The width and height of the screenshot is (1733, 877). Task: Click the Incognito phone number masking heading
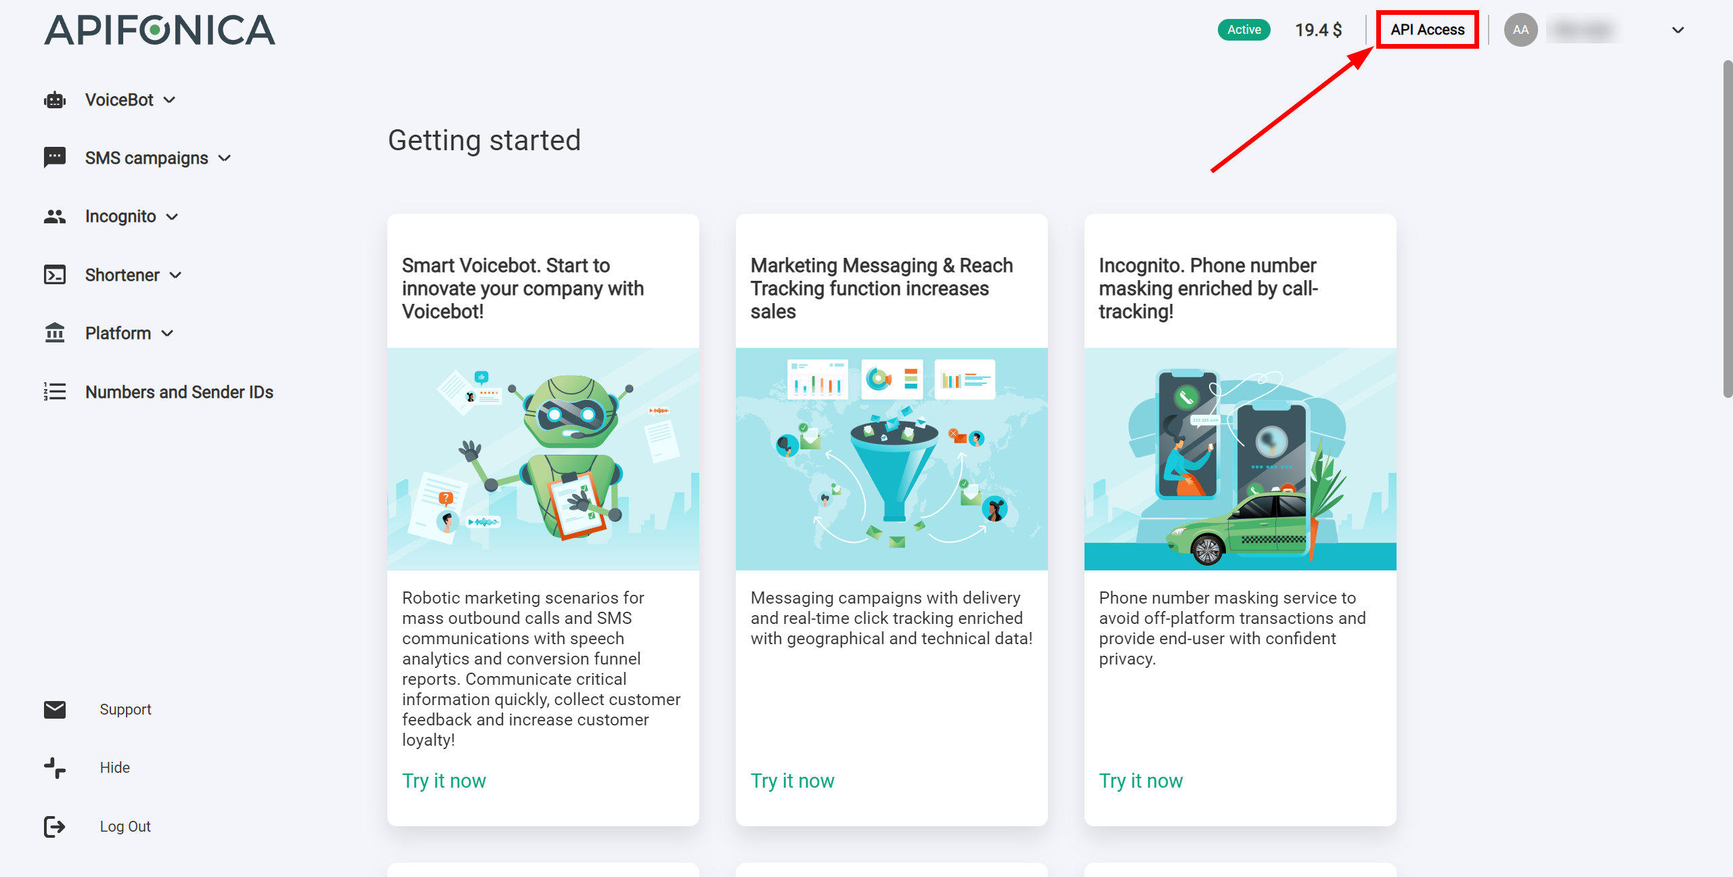pyautogui.click(x=1208, y=288)
